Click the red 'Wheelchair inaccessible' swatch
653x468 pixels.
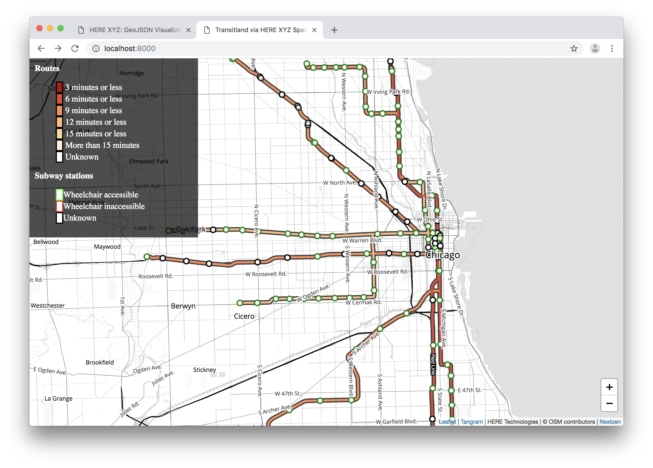[59, 206]
